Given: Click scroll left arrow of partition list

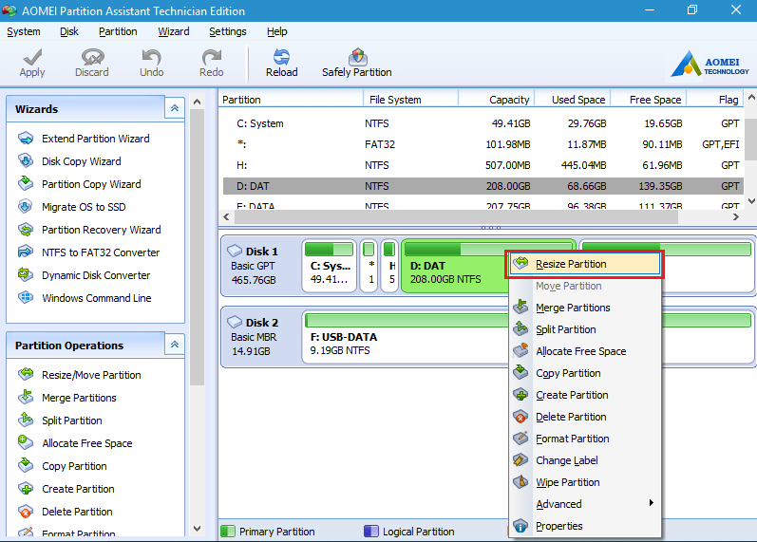Looking at the screenshot, I should [x=226, y=217].
